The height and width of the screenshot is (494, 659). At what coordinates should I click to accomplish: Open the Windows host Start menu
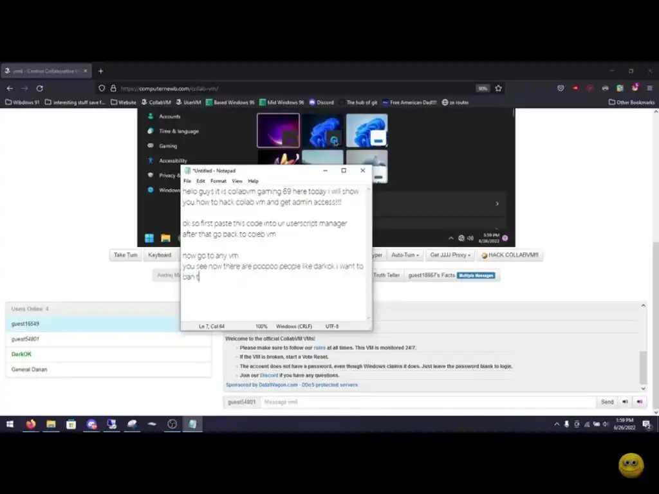point(10,425)
